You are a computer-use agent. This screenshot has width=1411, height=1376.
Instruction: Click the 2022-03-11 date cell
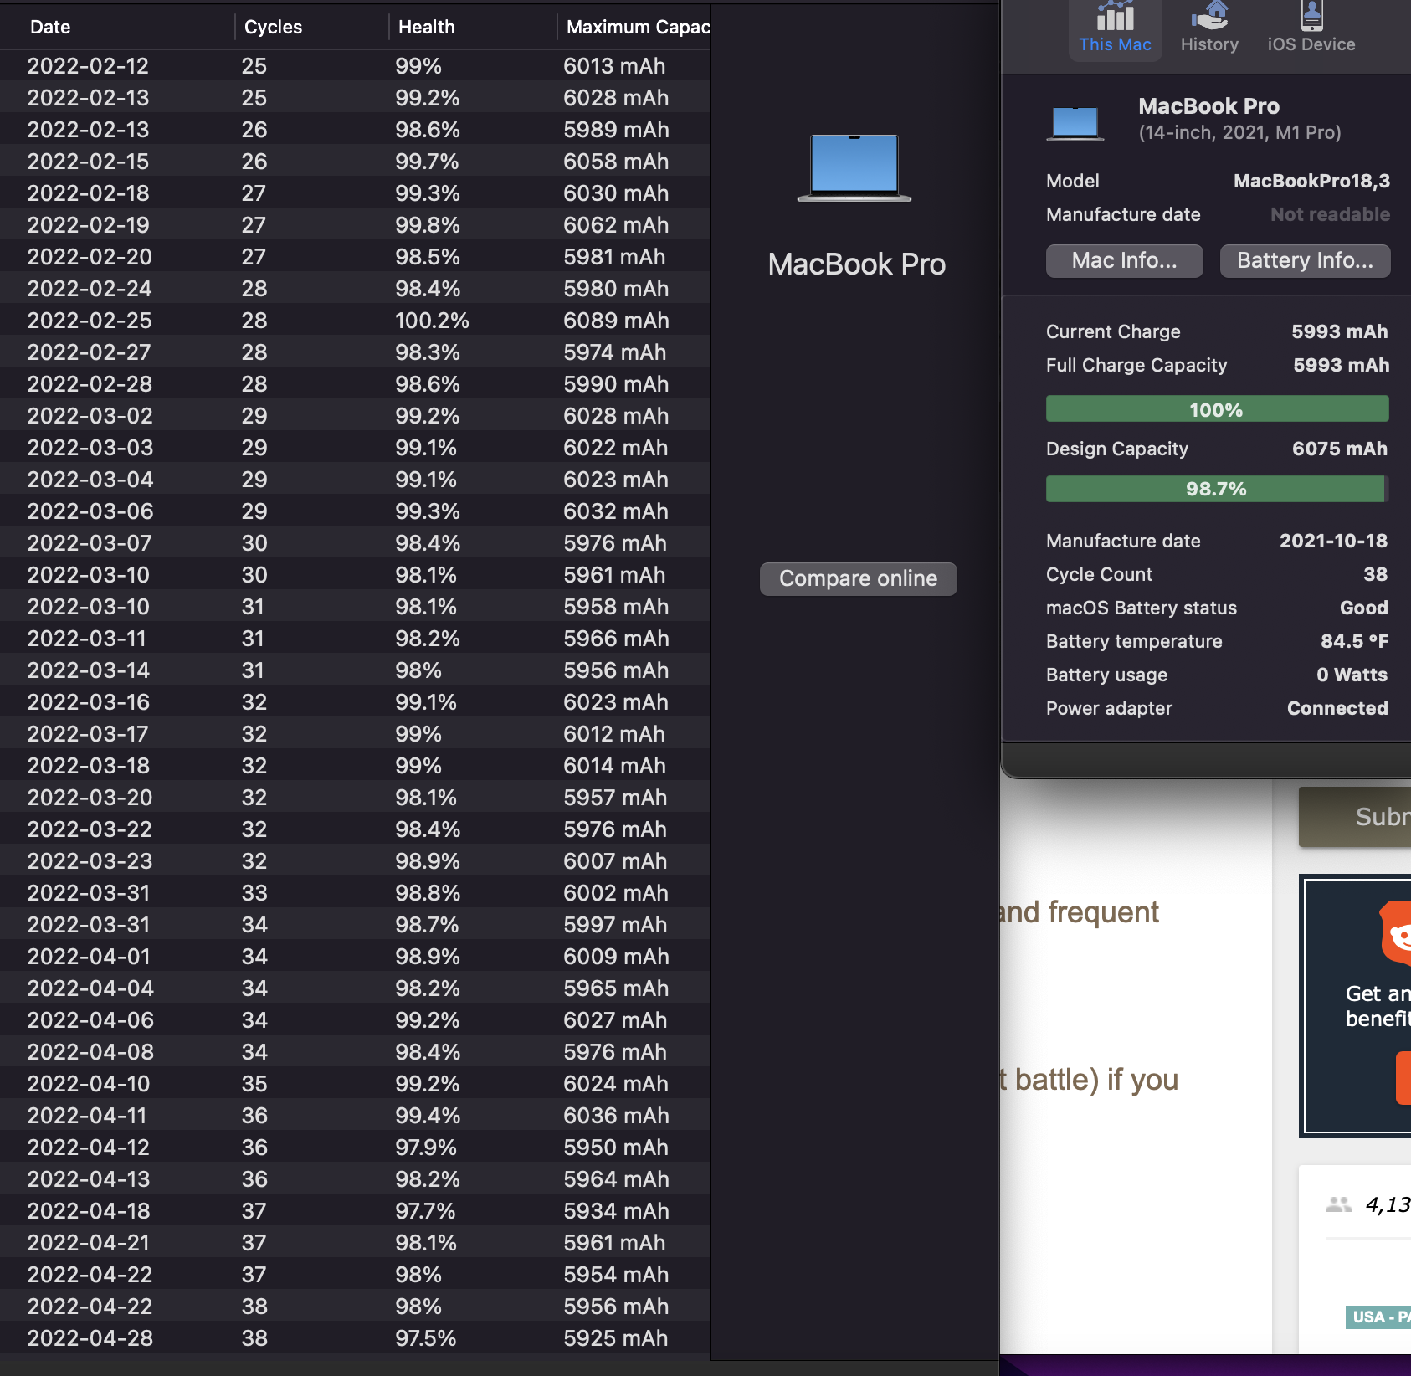click(86, 639)
